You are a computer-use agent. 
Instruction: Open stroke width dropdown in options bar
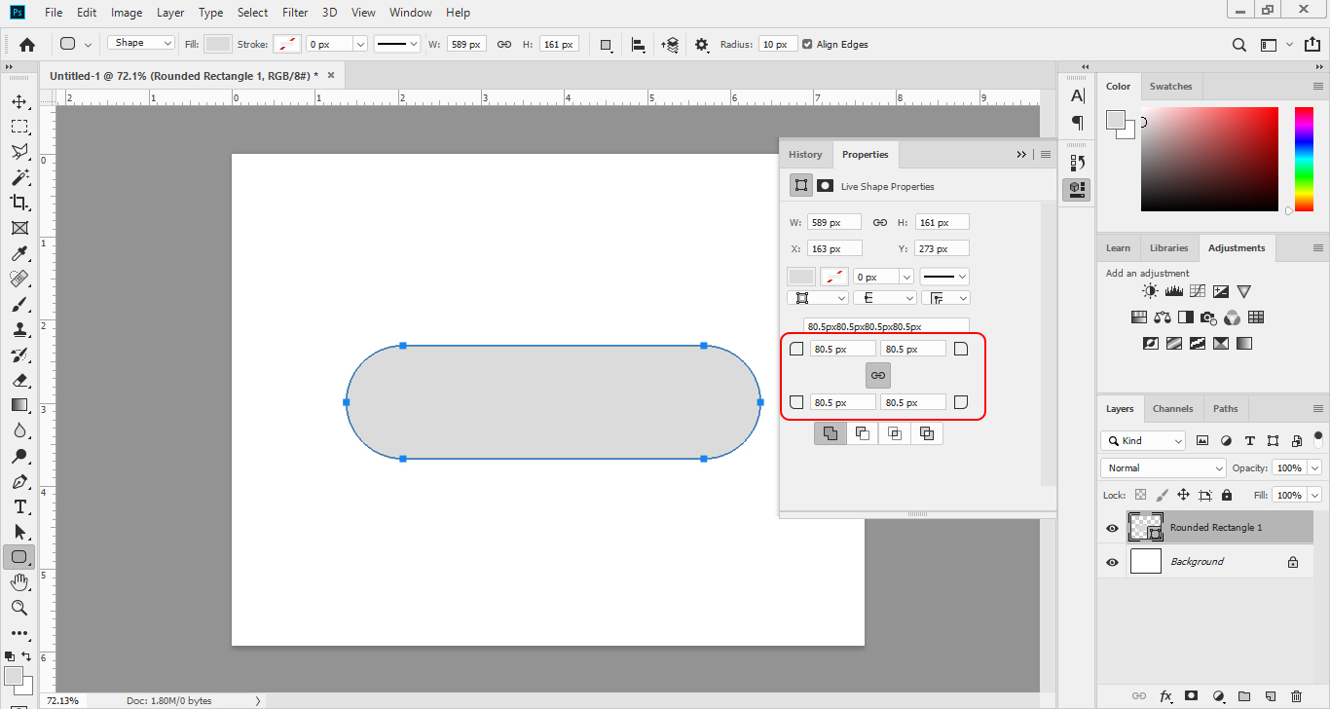360,44
